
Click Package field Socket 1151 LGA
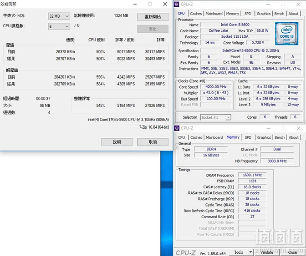(x=235, y=37)
